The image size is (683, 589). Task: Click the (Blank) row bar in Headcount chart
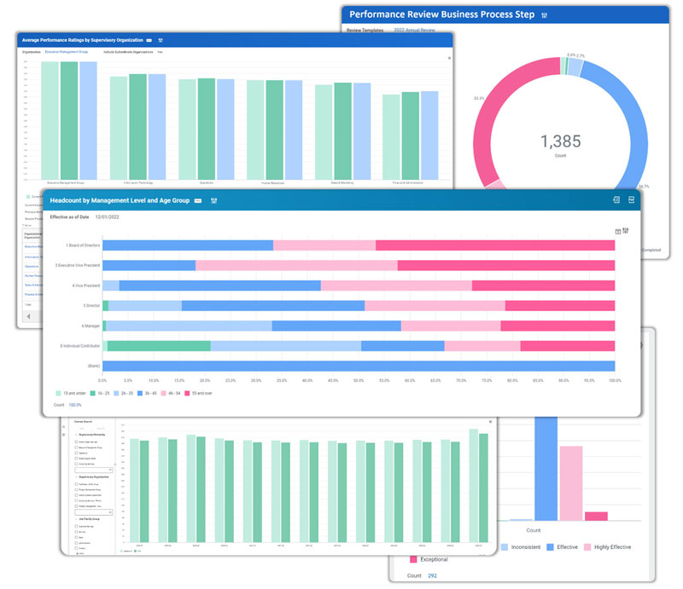pos(359,366)
